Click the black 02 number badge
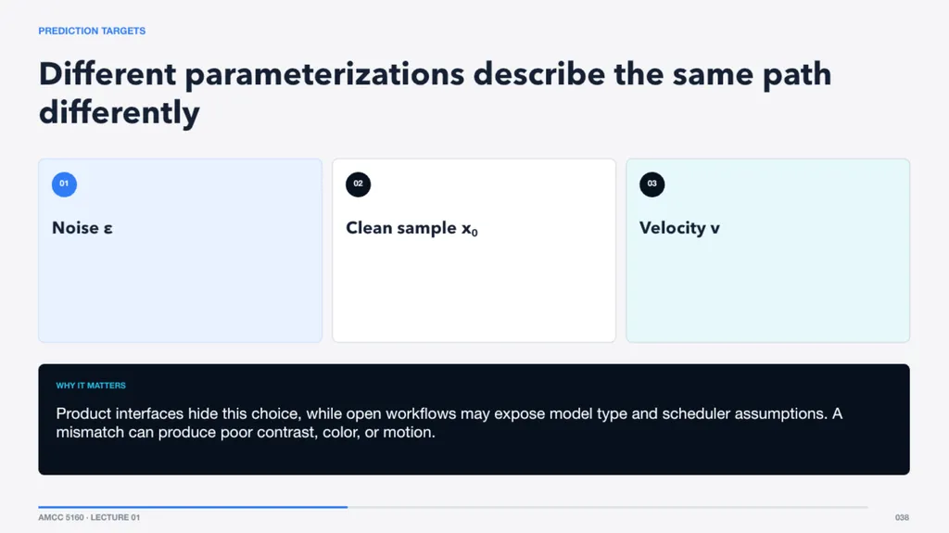 (359, 184)
